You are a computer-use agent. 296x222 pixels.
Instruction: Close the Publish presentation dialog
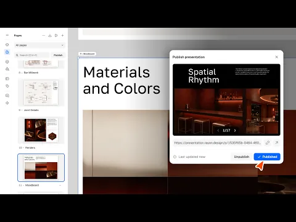coord(276,57)
